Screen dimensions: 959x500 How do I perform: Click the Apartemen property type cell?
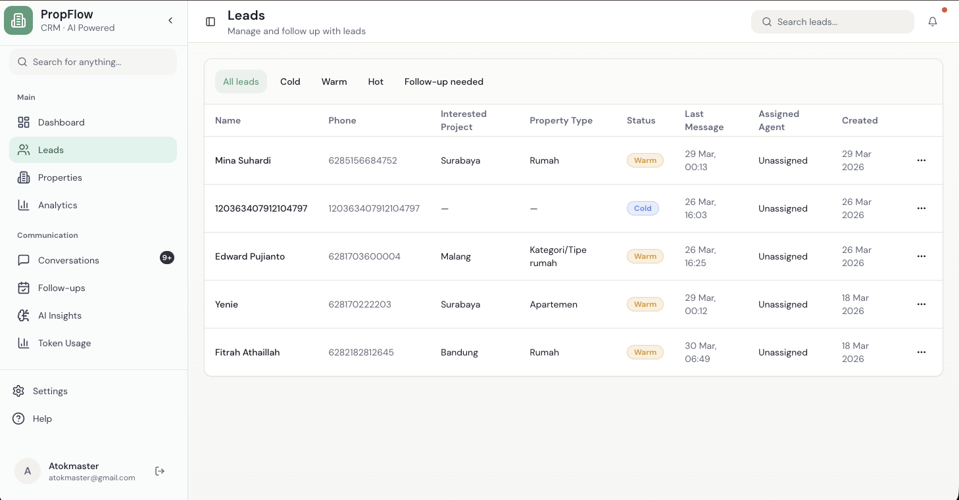pyautogui.click(x=553, y=304)
